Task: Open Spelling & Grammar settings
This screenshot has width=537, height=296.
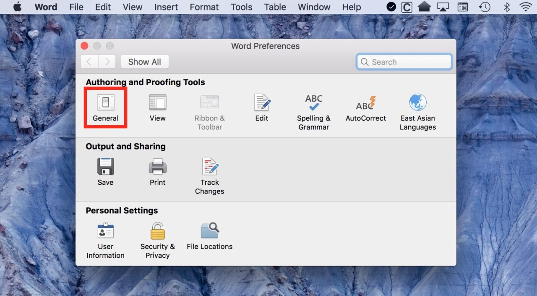Action: (313, 112)
